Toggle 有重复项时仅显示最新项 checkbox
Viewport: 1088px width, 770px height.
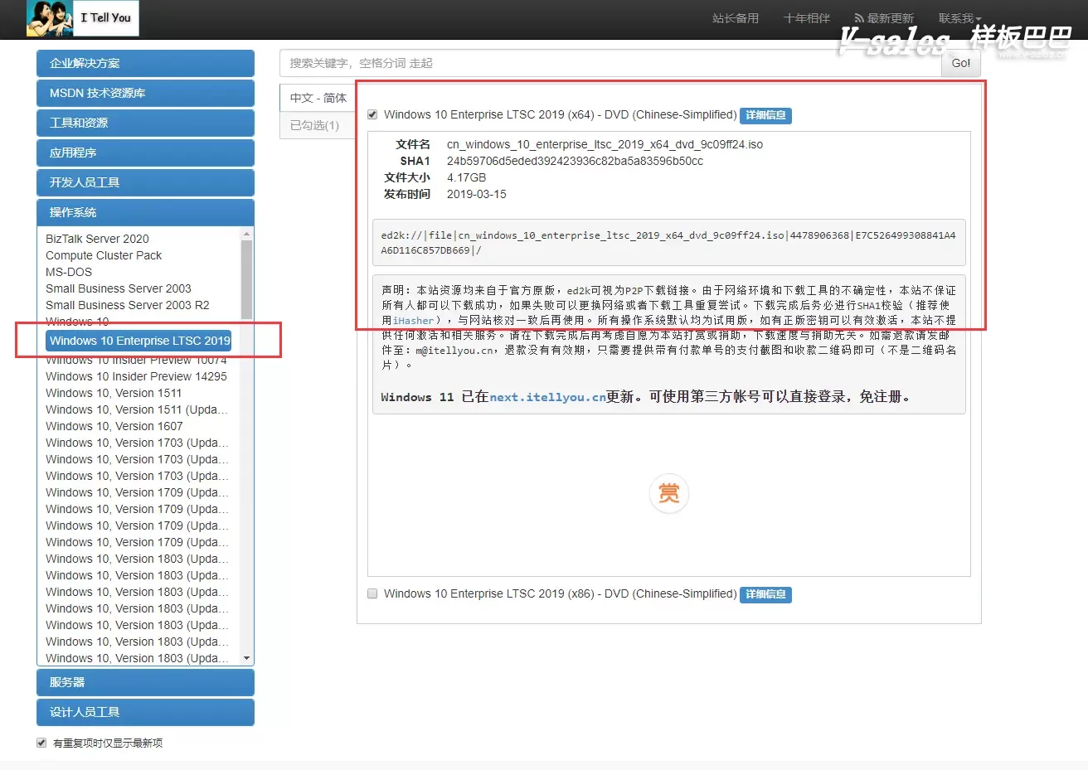(41, 743)
